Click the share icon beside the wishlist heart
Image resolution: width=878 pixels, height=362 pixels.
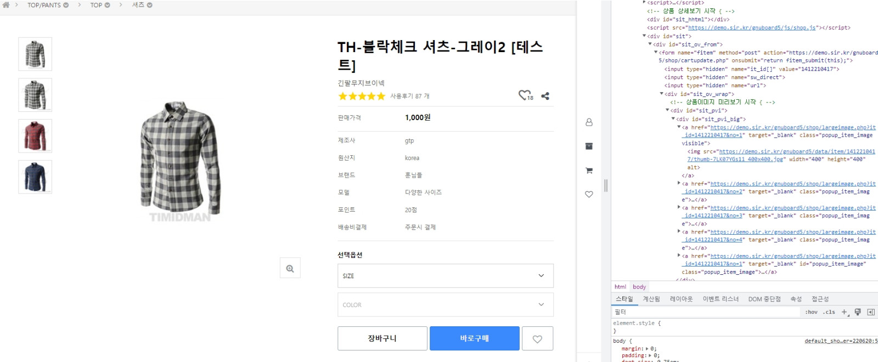[x=545, y=96]
